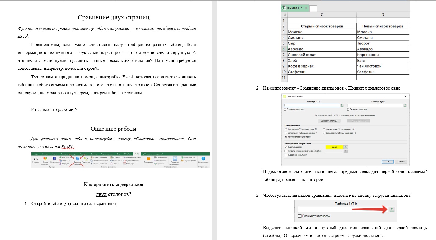Click the range picker button next to the yellow цвет swatch

(345, 147)
